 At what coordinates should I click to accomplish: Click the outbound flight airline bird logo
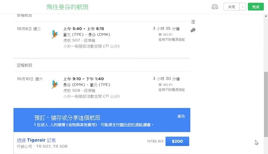coord(55,34)
